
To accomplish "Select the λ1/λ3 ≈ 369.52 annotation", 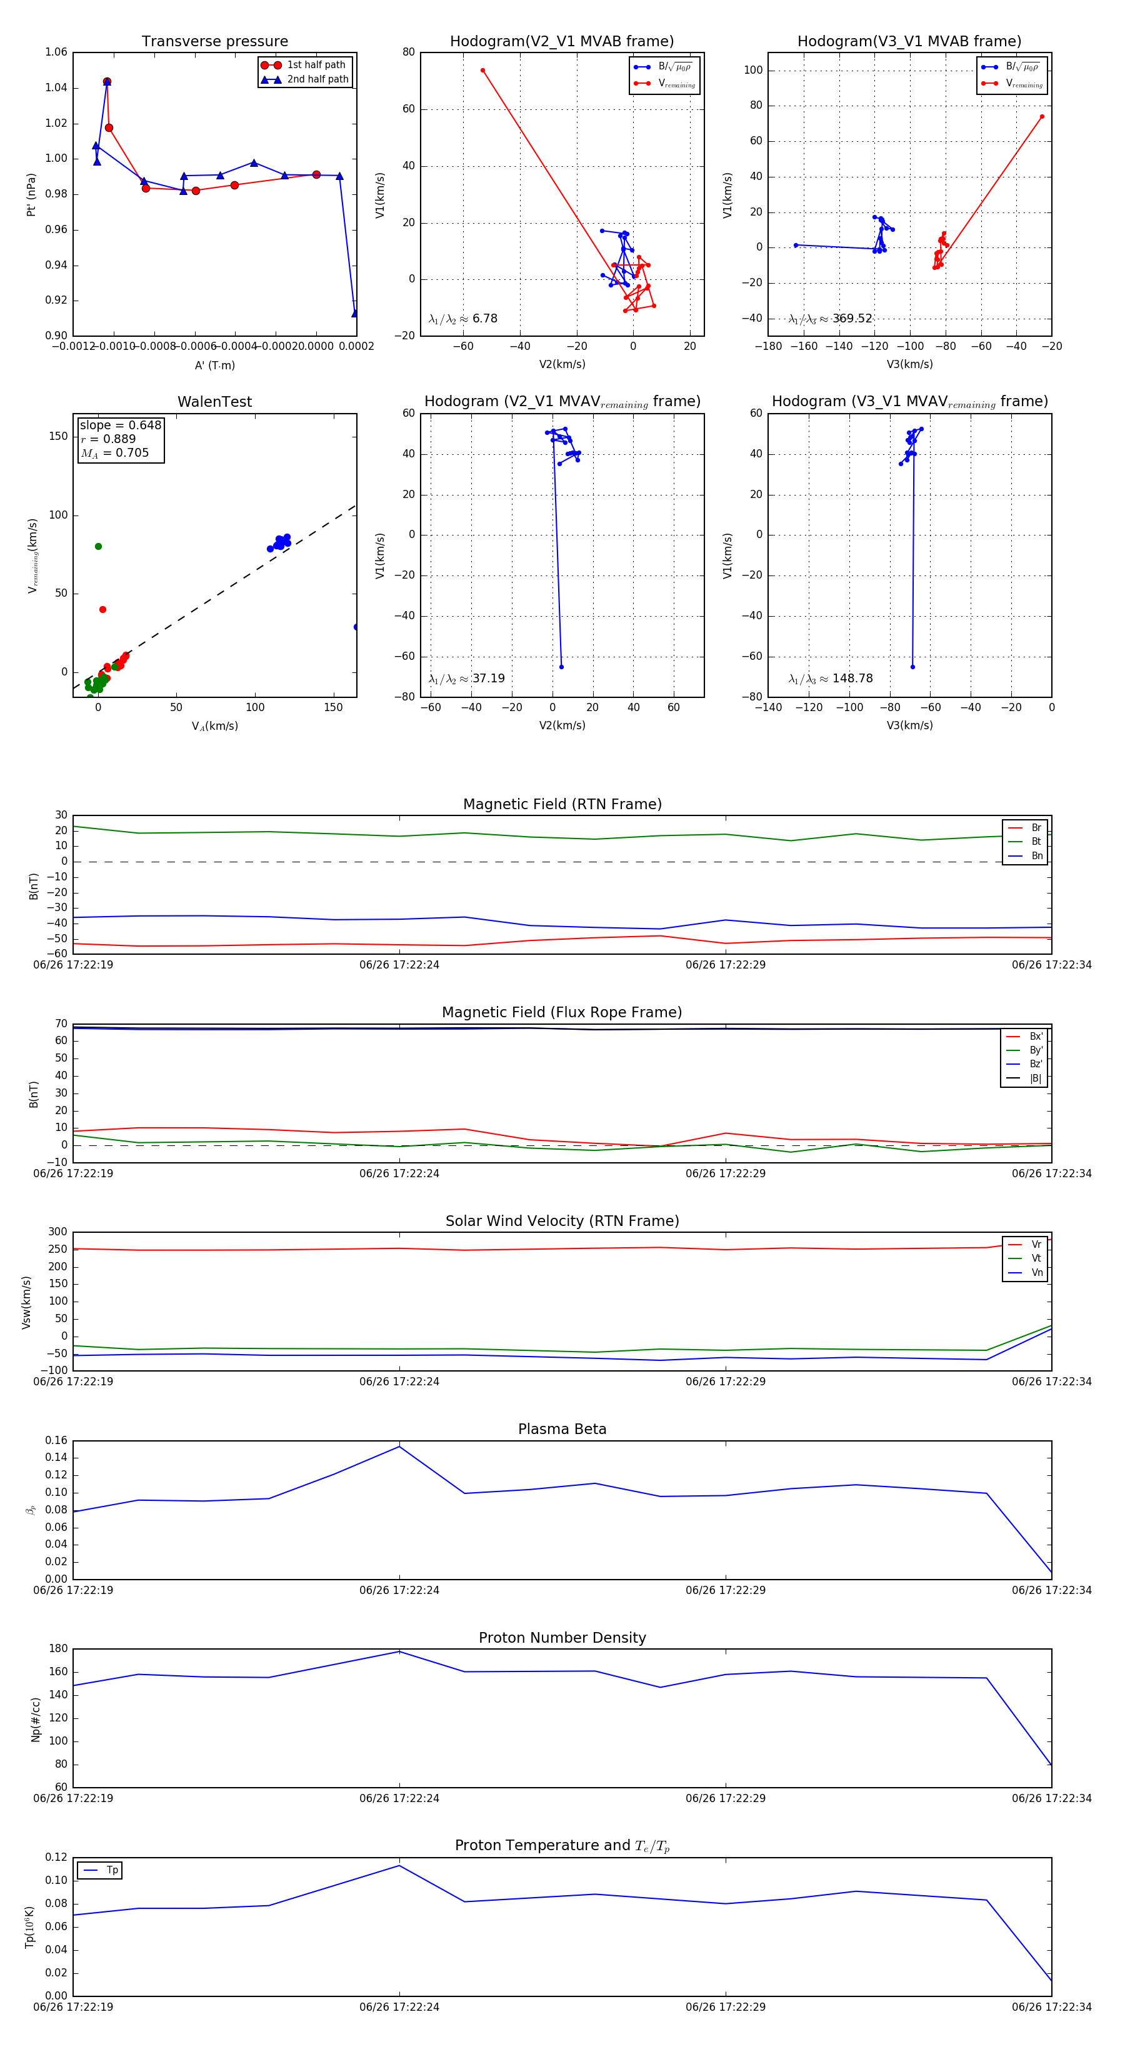I will tap(831, 319).
